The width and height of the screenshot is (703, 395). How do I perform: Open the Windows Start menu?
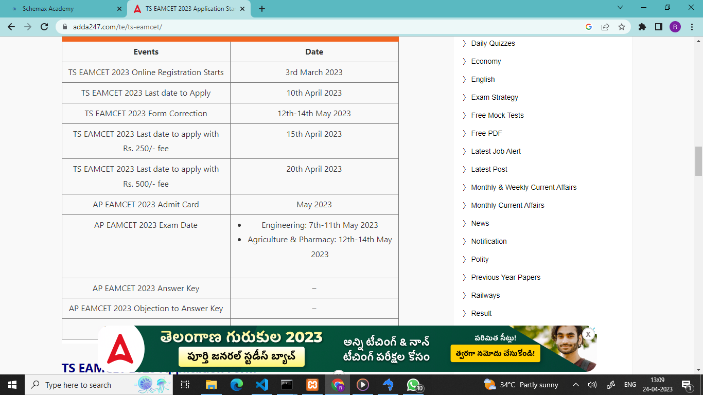pyautogui.click(x=12, y=385)
